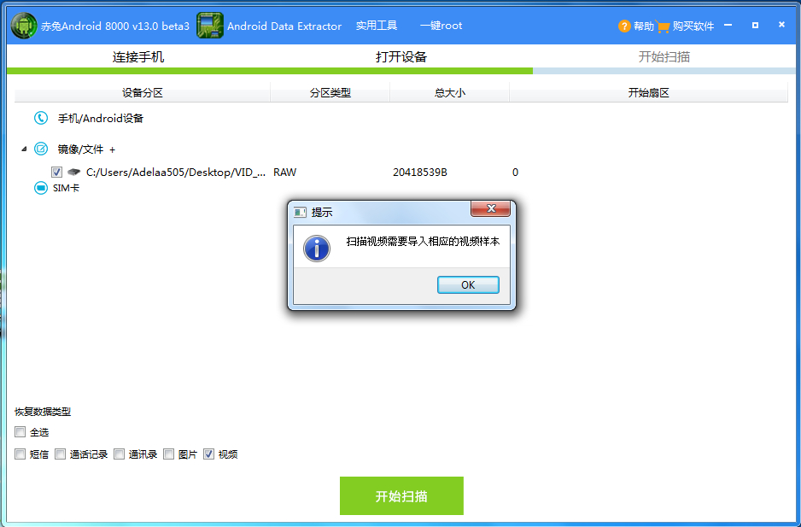
Task: Click the image/file edit icon
Action: pyautogui.click(x=41, y=149)
